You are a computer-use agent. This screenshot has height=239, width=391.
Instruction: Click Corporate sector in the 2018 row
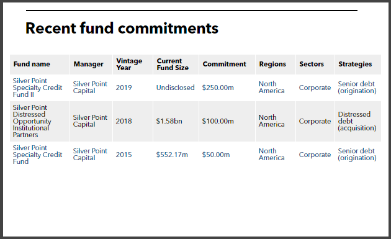click(x=315, y=122)
